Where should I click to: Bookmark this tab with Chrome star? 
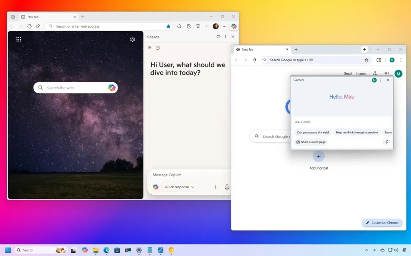pyautogui.click(x=366, y=60)
